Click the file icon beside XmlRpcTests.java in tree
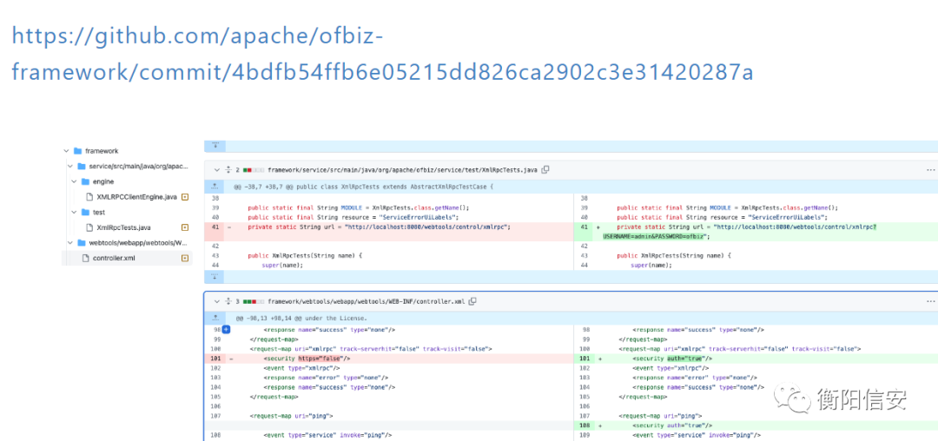The image size is (938, 441). pyautogui.click(x=89, y=227)
